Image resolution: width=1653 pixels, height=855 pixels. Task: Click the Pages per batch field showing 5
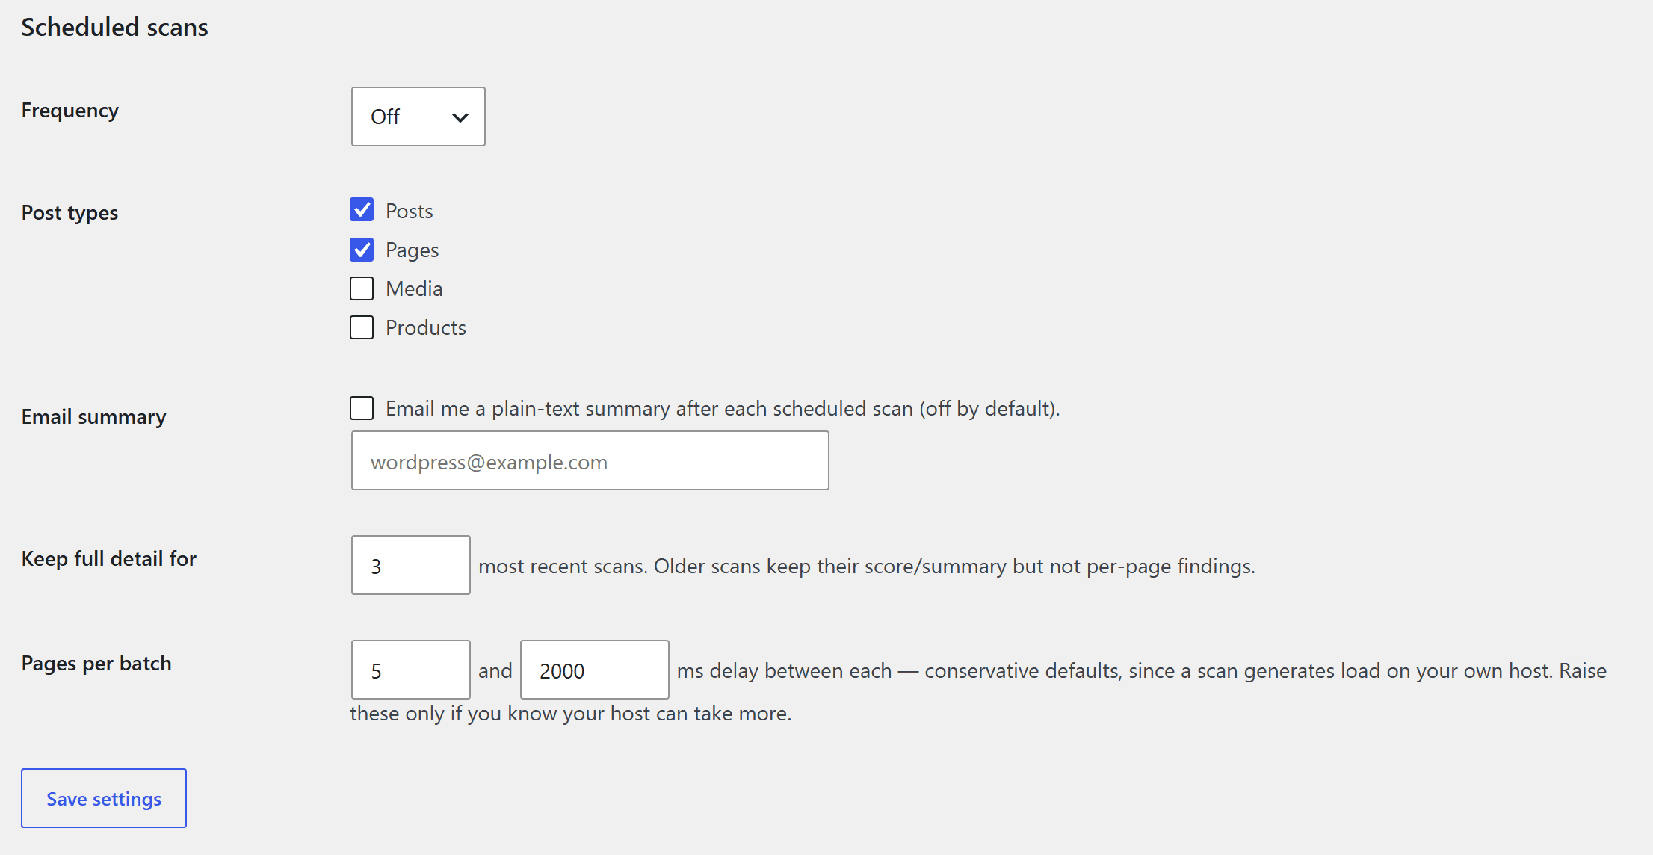click(410, 670)
